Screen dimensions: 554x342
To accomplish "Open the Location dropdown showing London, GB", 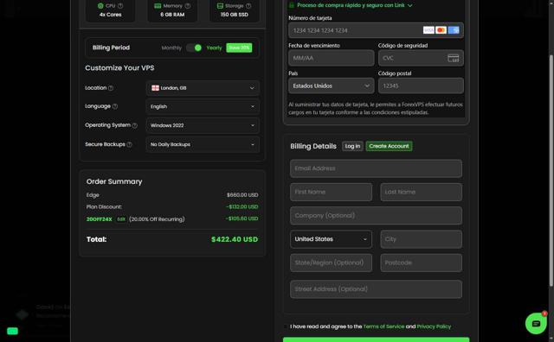I will 203,88.
